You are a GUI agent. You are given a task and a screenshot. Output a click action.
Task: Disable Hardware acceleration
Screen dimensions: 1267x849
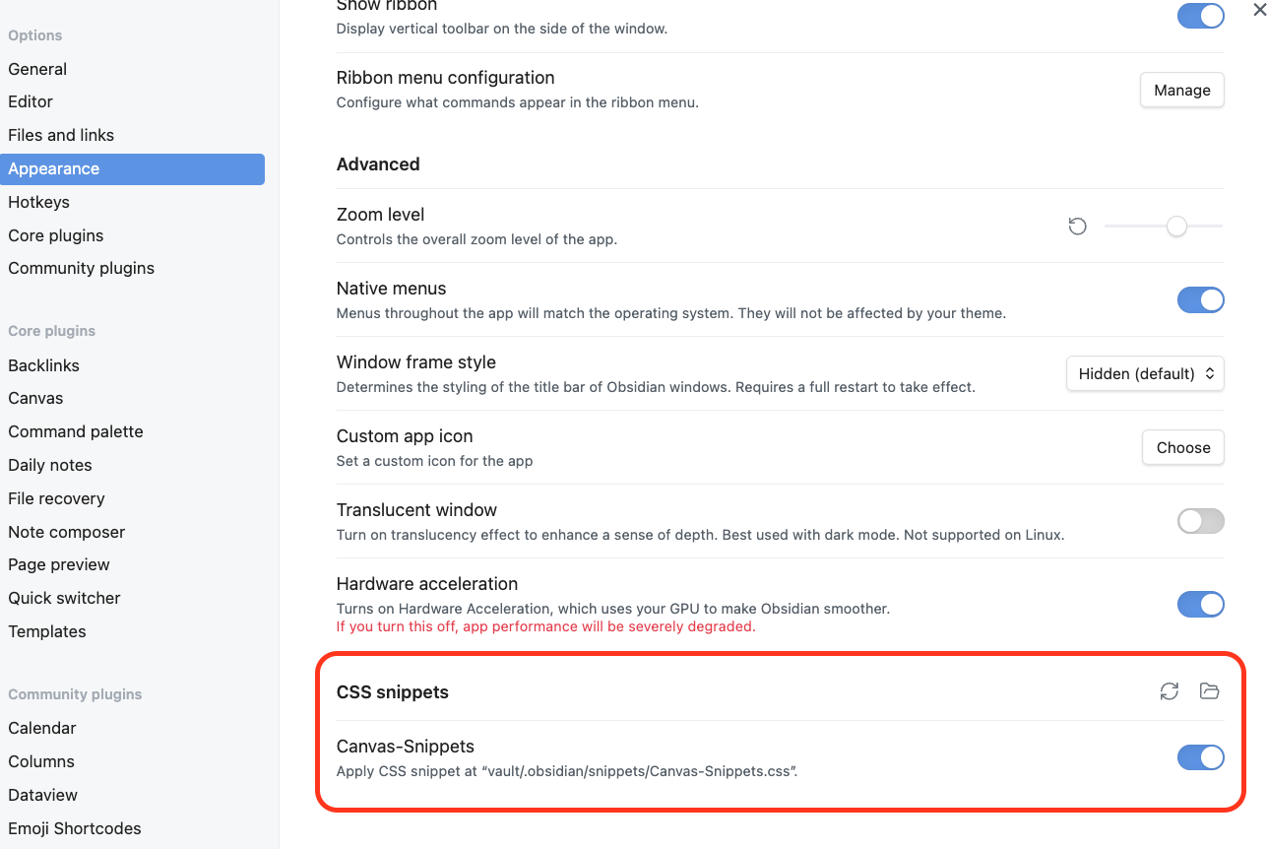click(x=1200, y=604)
